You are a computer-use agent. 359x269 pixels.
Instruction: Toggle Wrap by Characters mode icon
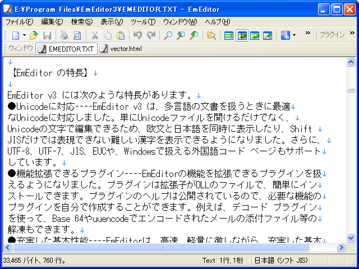tap(242, 35)
